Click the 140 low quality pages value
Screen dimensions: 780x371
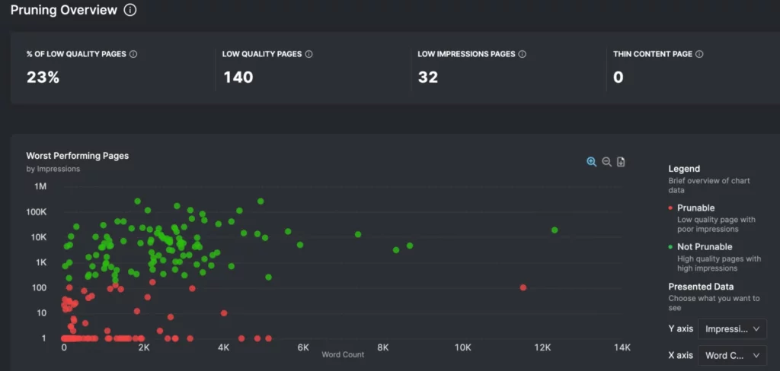coord(238,77)
